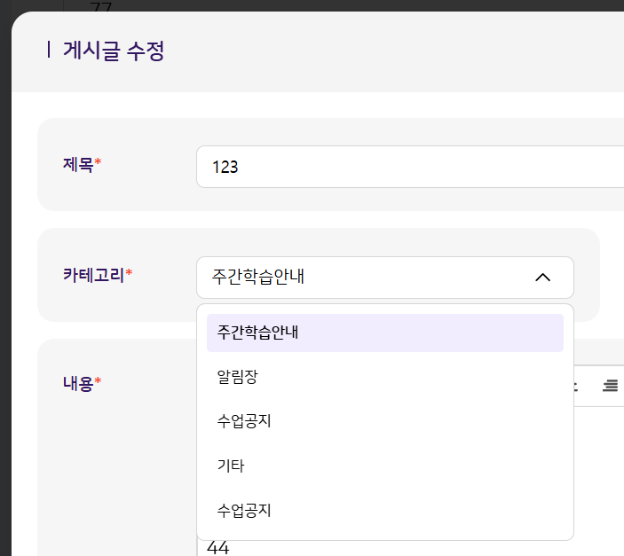
Task: Click the red asterisk next to 내용
Action: tap(99, 383)
